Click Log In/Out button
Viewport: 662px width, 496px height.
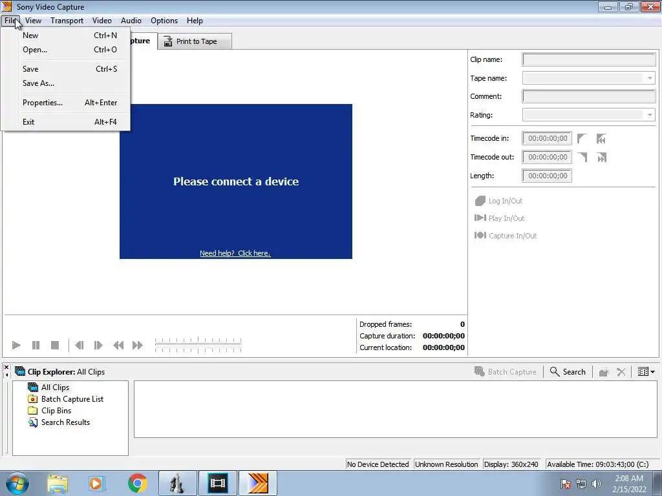point(499,201)
